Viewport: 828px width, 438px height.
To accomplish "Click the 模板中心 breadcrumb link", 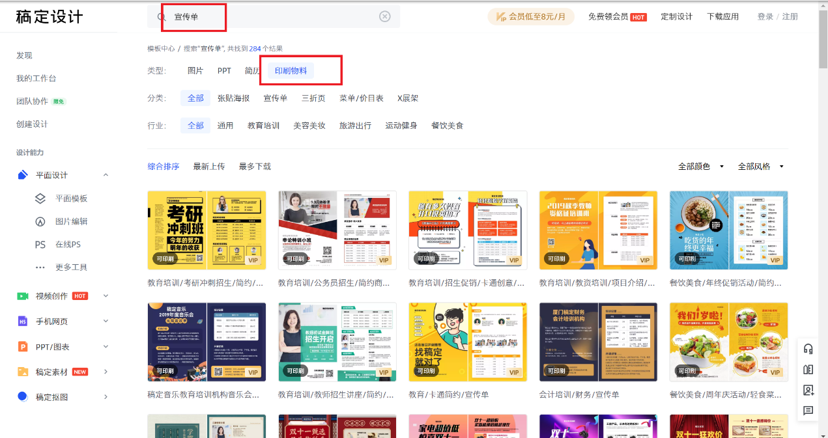I will 161,48.
